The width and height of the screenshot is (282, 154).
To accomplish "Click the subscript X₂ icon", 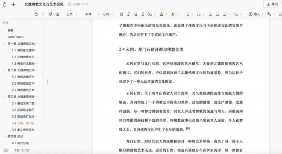I will coord(150,14).
